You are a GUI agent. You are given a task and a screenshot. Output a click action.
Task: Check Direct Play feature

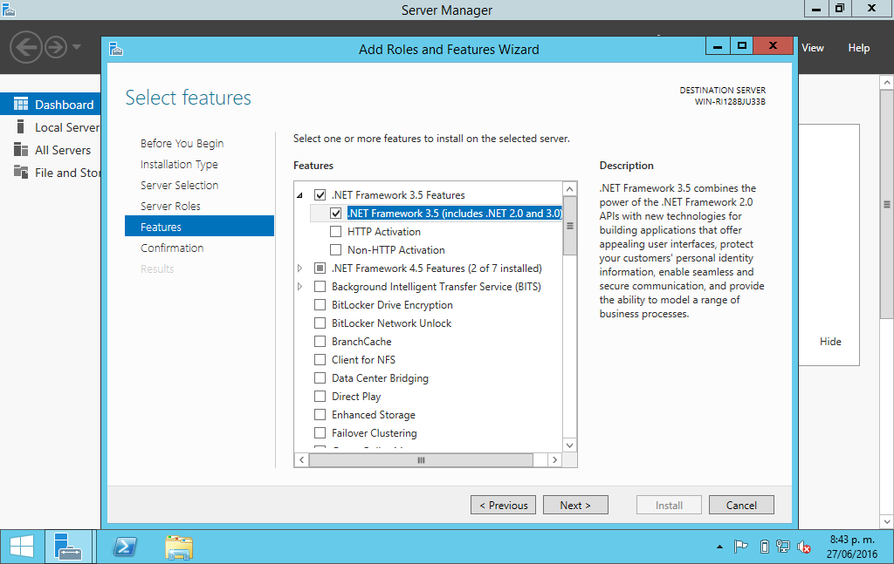(x=320, y=396)
